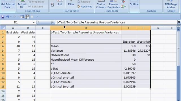
Task: Click the 'East side' cell in column A
Action: click(x=13, y=33)
